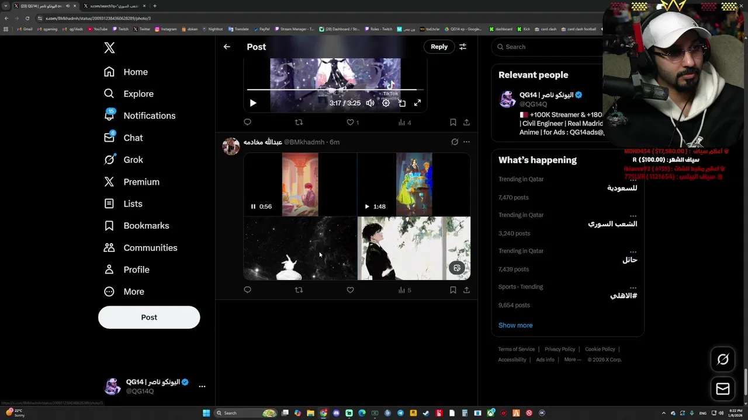Screen dimensions: 748x420
Task: Repost the TikTok video post
Action: pyautogui.click(x=299, y=122)
